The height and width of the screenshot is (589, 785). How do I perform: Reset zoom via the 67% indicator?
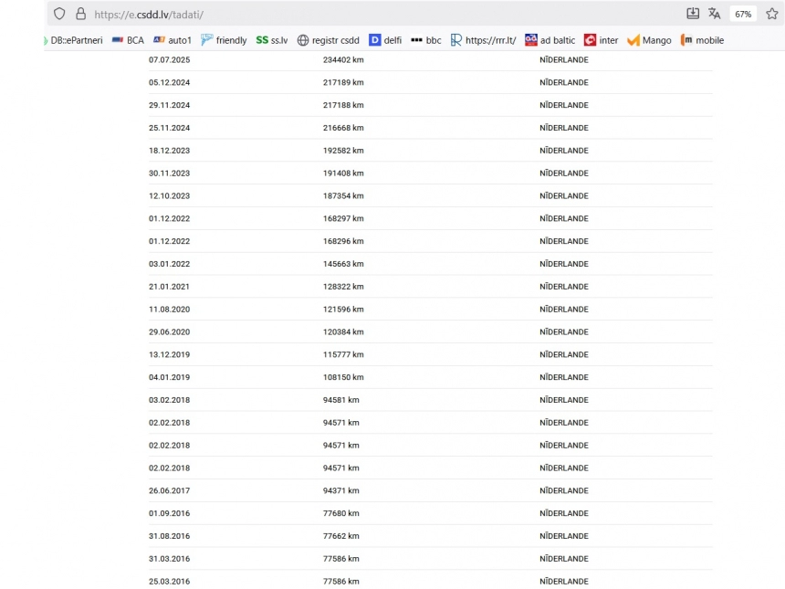click(x=743, y=14)
